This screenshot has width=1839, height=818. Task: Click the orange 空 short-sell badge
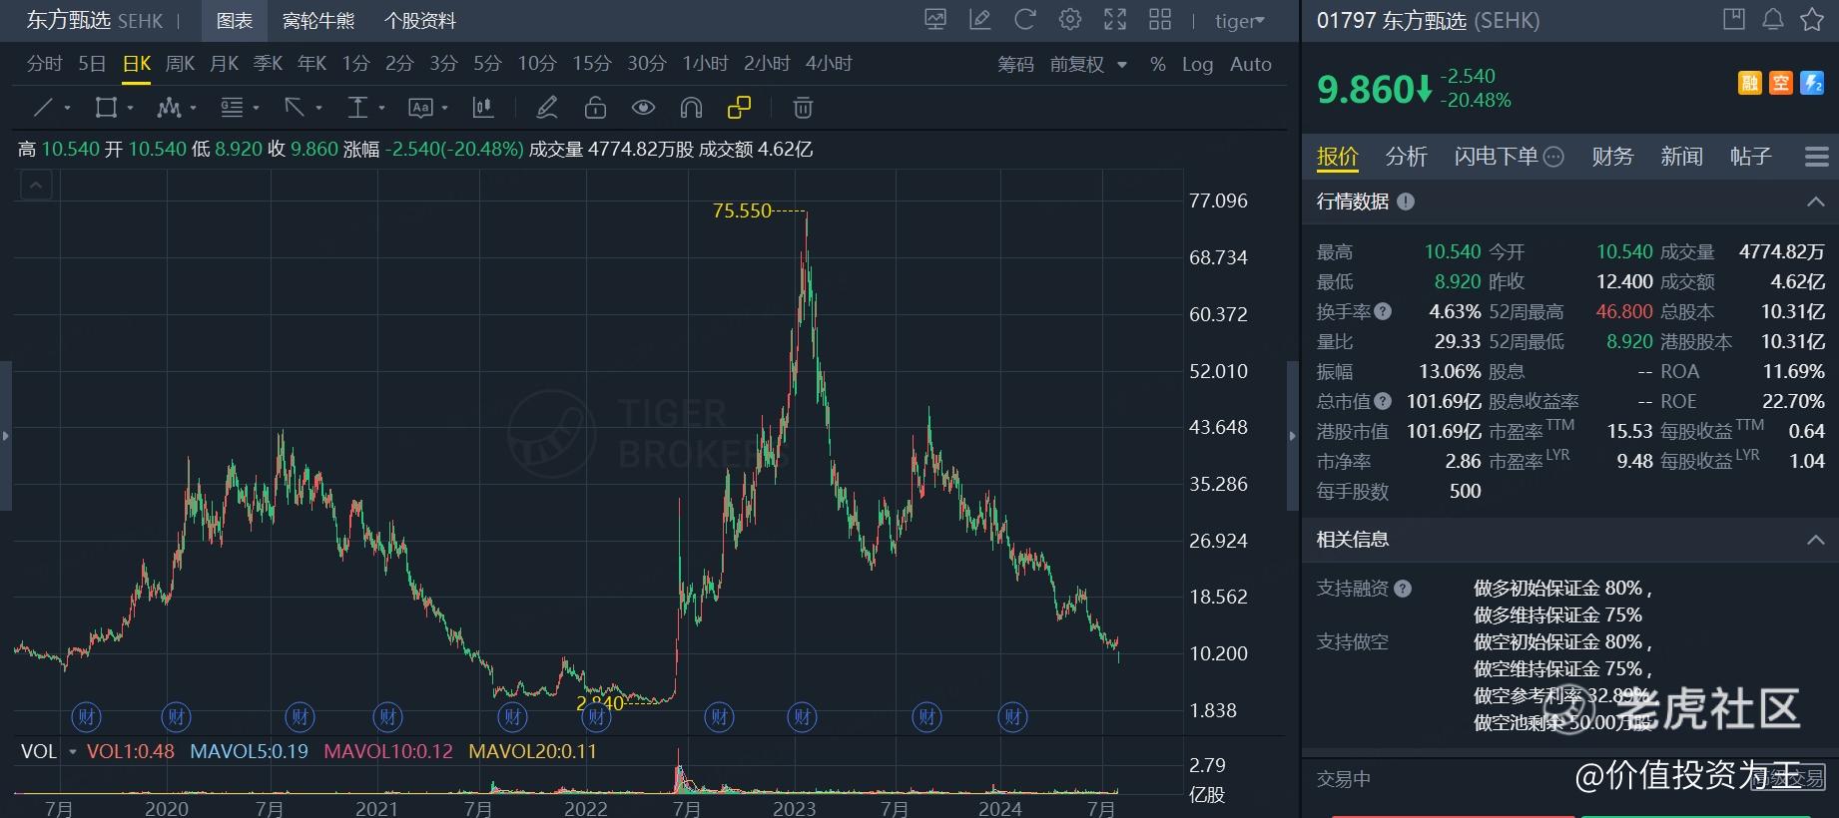(1781, 84)
